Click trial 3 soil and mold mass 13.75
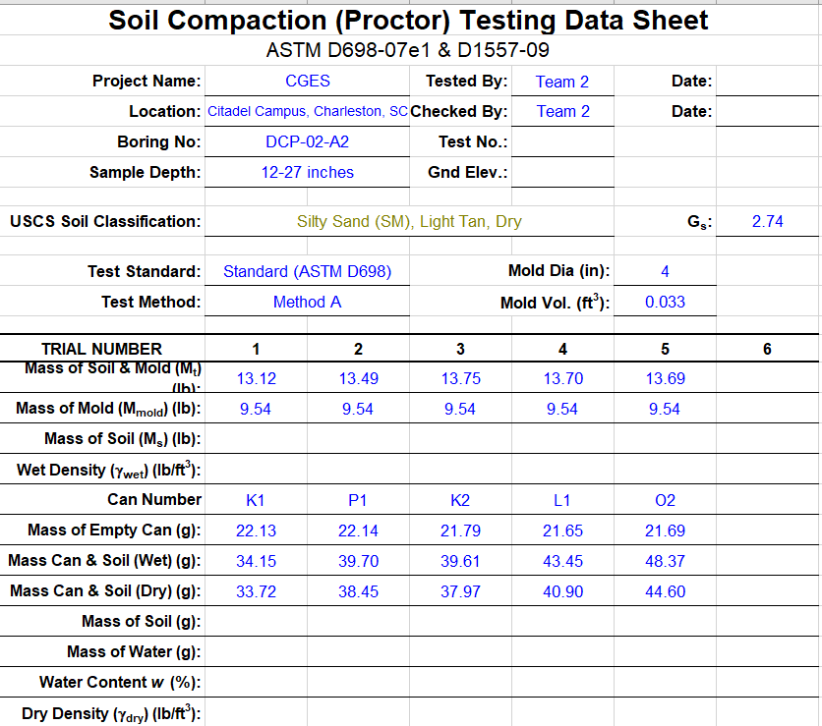 pos(460,378)
